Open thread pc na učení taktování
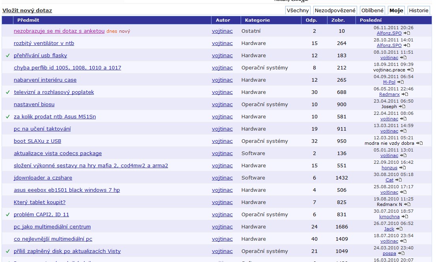This screenshot has height=262, width=436. tap(42, 129)
